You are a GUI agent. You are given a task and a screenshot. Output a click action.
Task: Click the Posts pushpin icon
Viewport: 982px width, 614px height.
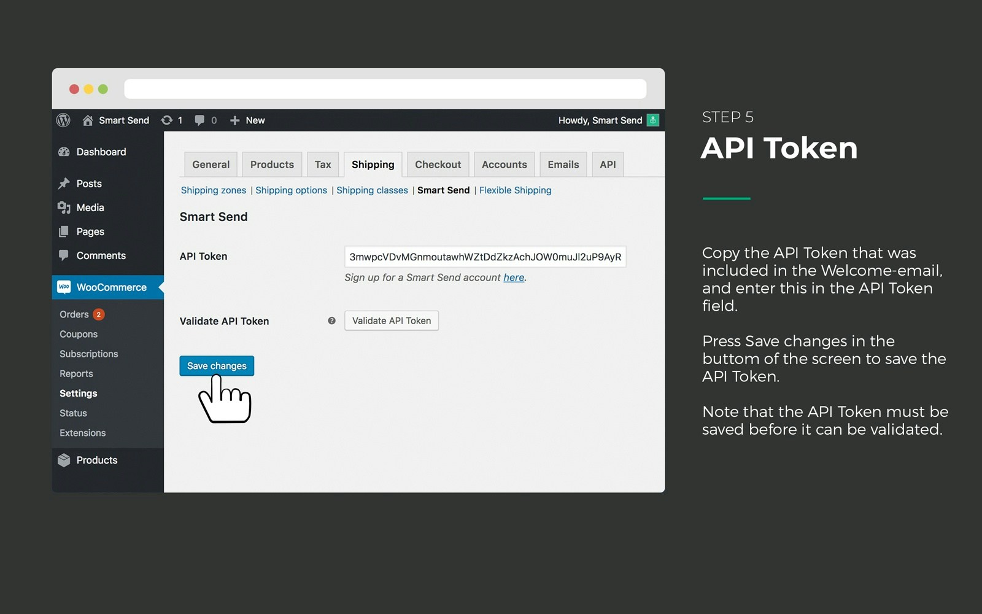65,183
